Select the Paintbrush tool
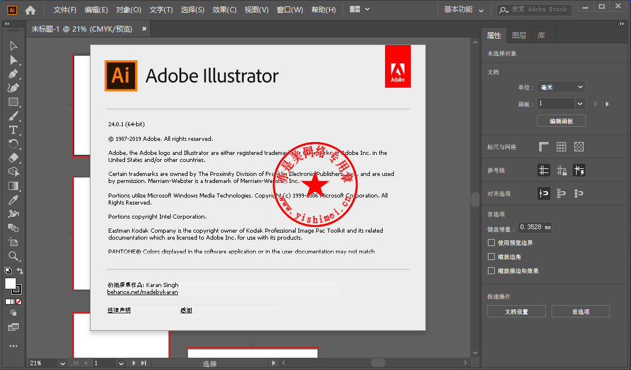The height and width of the screenshot is (370, 631). 13,116
